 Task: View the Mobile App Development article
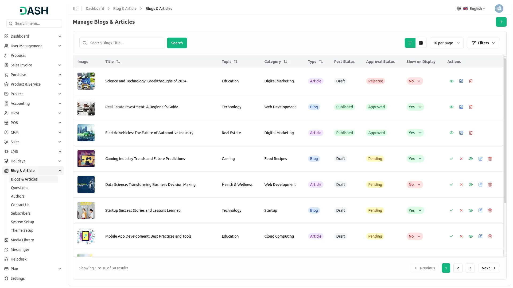click(x=471, y=236)
